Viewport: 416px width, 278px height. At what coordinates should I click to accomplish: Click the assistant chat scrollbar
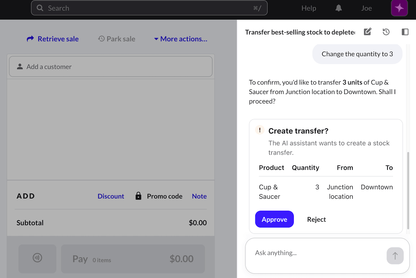(408, 190)
